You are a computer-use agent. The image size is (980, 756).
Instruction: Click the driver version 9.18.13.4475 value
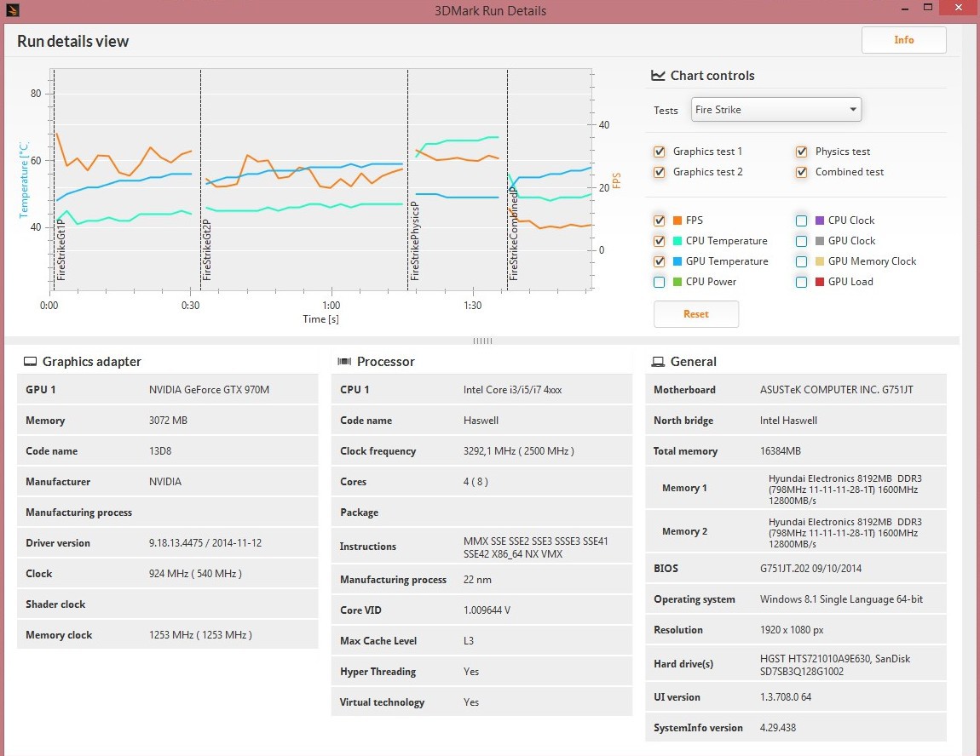[x=205, y=543]
